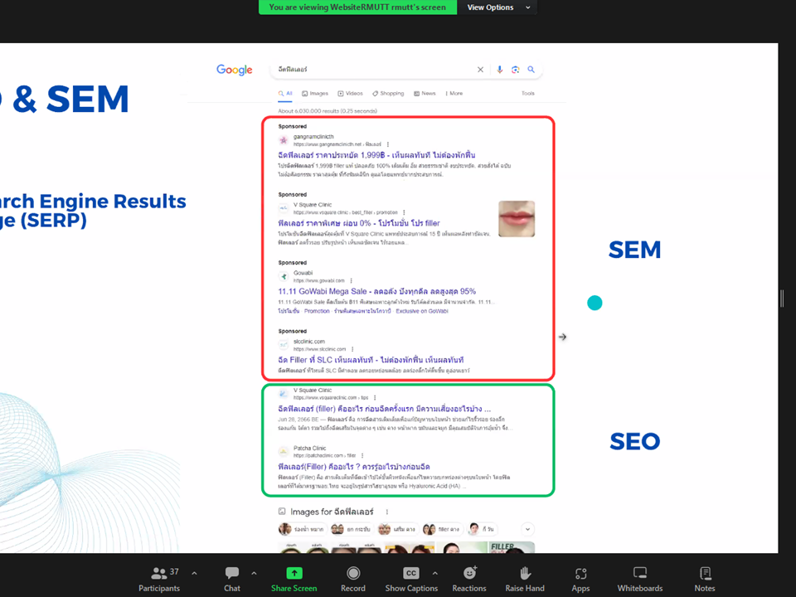Open the Apps panel
This screenshot has width=796, height=597.
(x=580, y=580)
